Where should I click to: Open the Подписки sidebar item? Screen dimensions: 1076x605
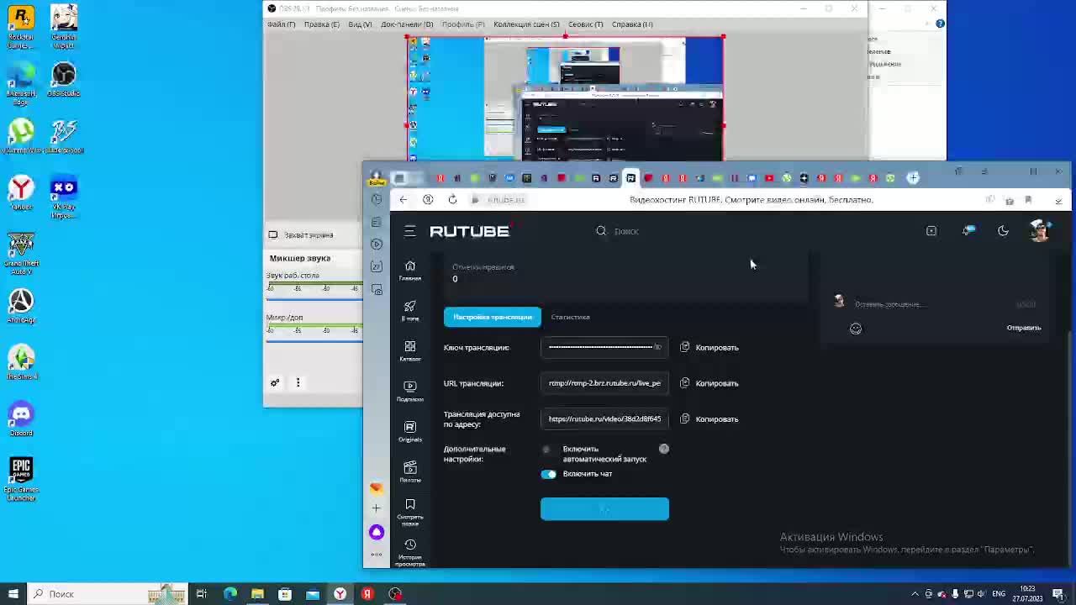tap(409, 392)
